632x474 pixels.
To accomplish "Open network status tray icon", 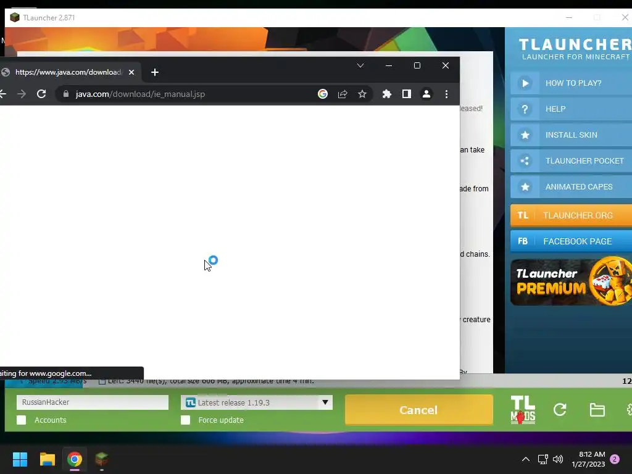I will (543, 459).
